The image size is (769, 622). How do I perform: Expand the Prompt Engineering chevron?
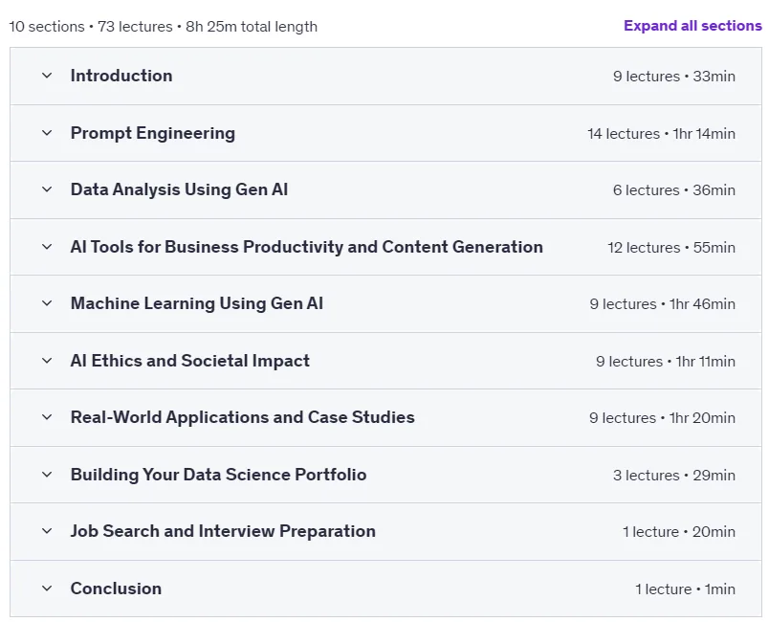47,133
